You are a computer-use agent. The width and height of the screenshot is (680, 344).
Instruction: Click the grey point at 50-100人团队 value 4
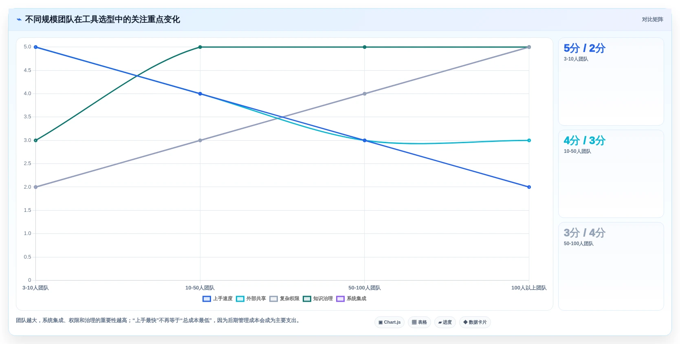click(x=365, y=94)
